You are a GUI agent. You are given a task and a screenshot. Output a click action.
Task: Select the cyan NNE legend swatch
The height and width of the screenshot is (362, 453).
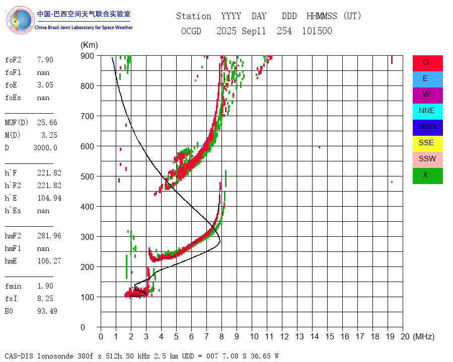pyautogui.click(x=427, y=112)
